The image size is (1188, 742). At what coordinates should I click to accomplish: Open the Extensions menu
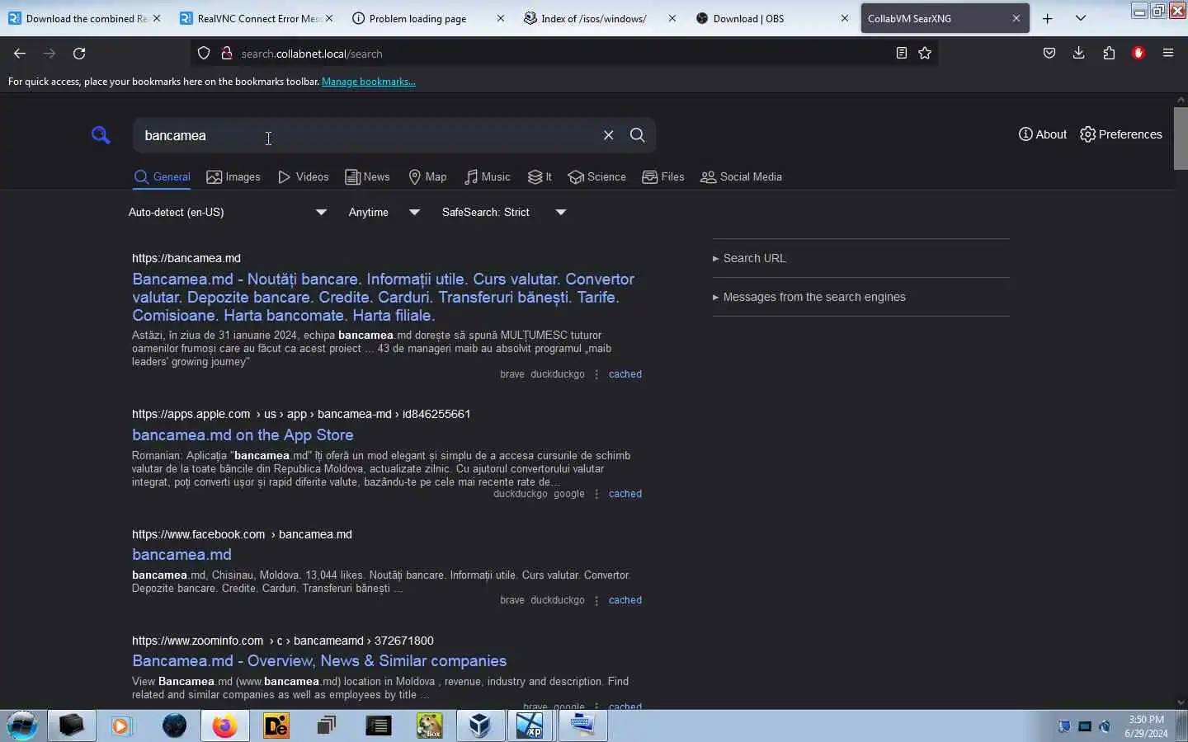1109,54
